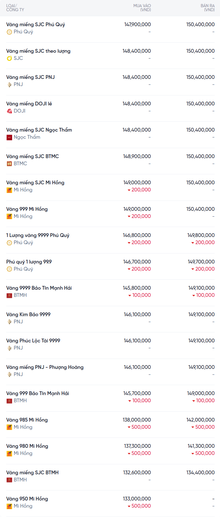Click buy price of Vàng miếng SJC BTMH

point(137,473)
